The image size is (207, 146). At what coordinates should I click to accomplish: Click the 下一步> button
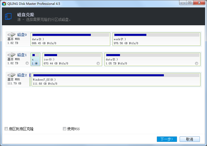[167, 139]
